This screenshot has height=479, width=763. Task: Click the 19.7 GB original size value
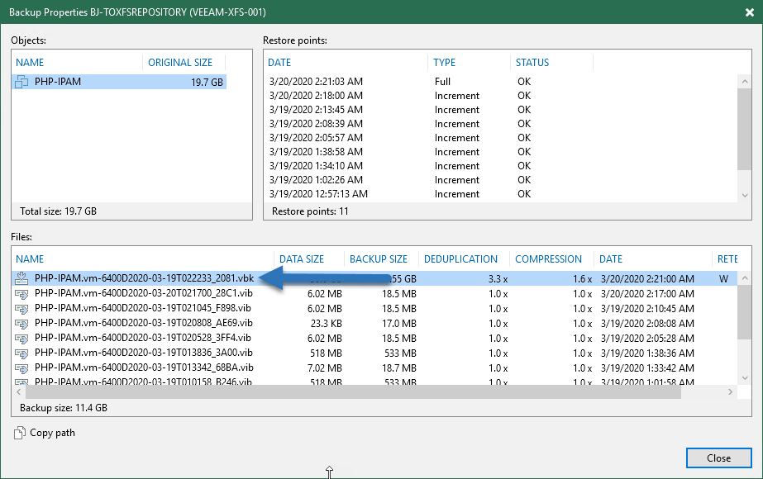click(207, 83)
